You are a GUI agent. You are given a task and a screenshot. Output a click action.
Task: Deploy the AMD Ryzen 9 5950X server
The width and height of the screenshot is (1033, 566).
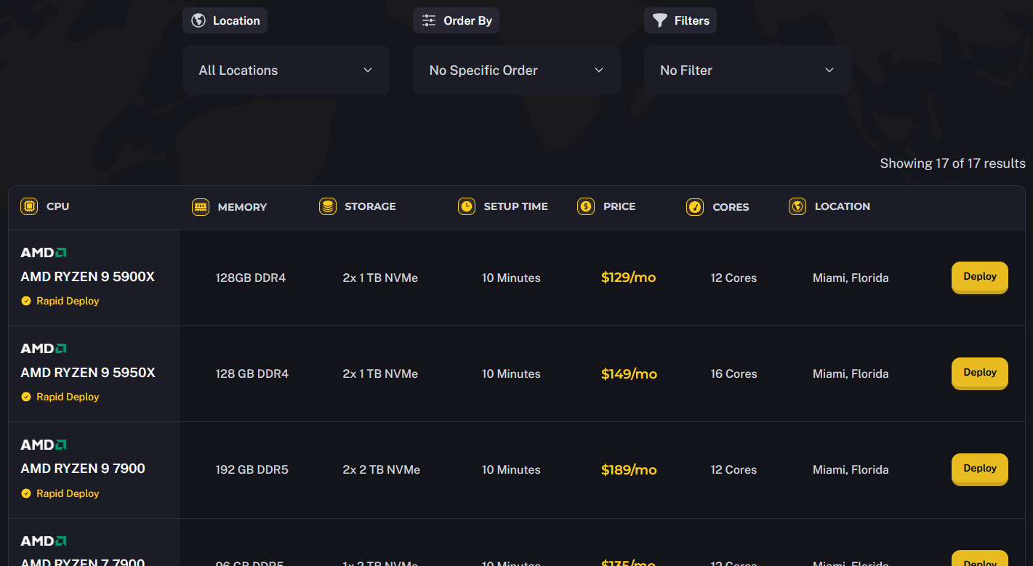pyautogui.click(x=980, y=373)
